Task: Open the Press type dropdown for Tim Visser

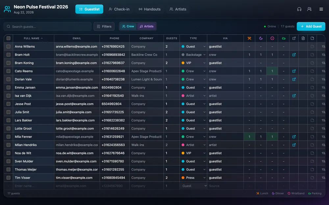Action: [x=193, y=177]
